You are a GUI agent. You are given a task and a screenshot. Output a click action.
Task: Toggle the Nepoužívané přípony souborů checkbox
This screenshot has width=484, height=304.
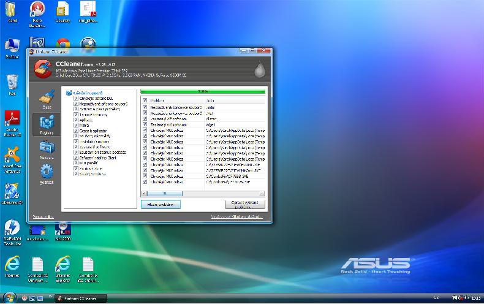pos(75,104)
